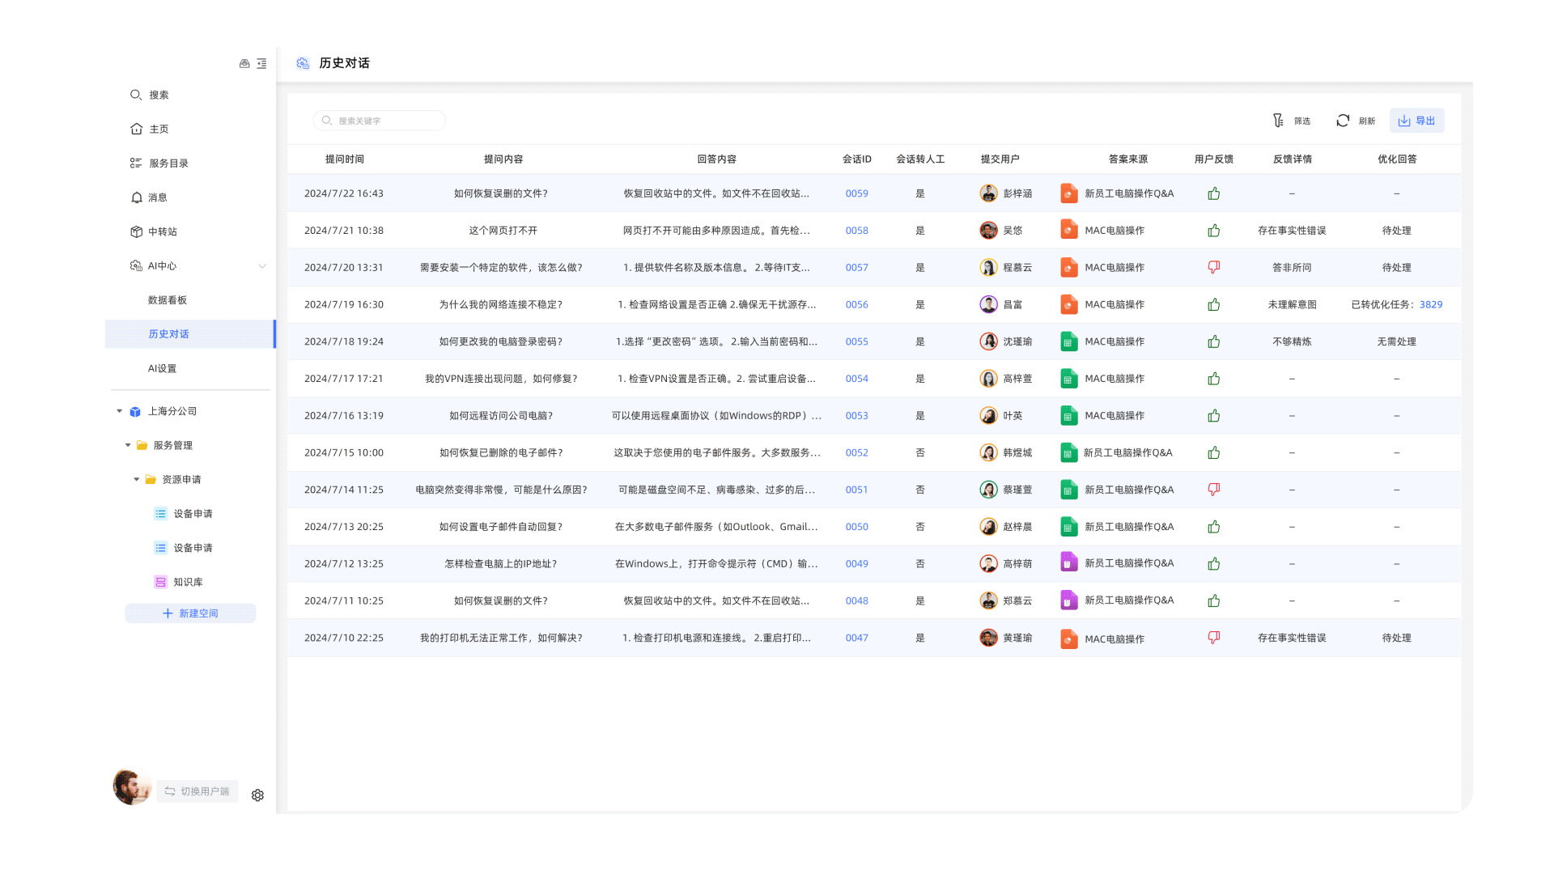Click the 历史对话 page title icon
Screen dimensions: 1554x874
click(303, 63)
